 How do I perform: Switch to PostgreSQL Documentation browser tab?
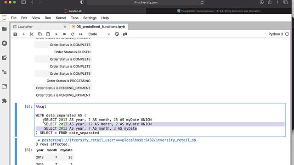pyautogui.click(x=219, y=11)
